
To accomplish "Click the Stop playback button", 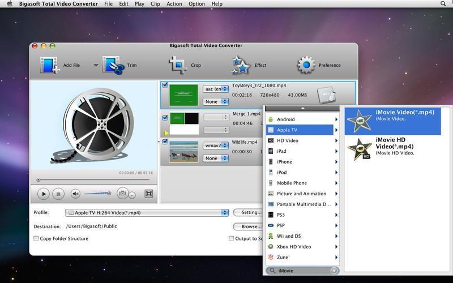I will [58, 194].
